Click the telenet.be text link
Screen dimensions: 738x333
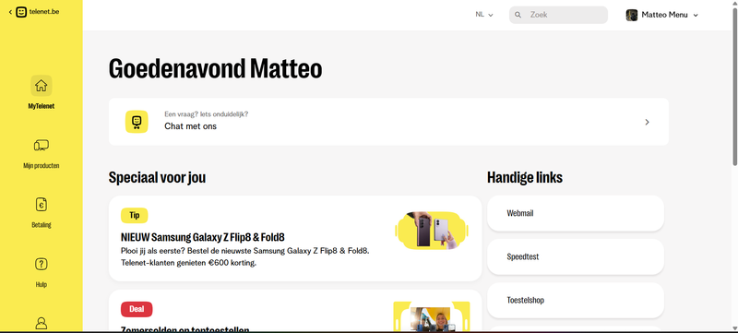tap(44, 12)
